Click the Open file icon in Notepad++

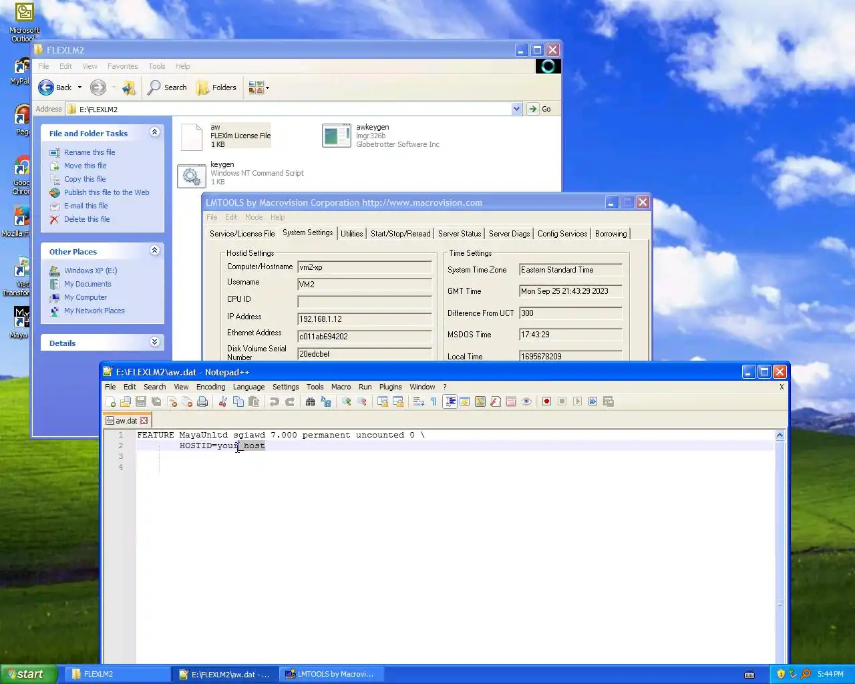coord(126,401)
